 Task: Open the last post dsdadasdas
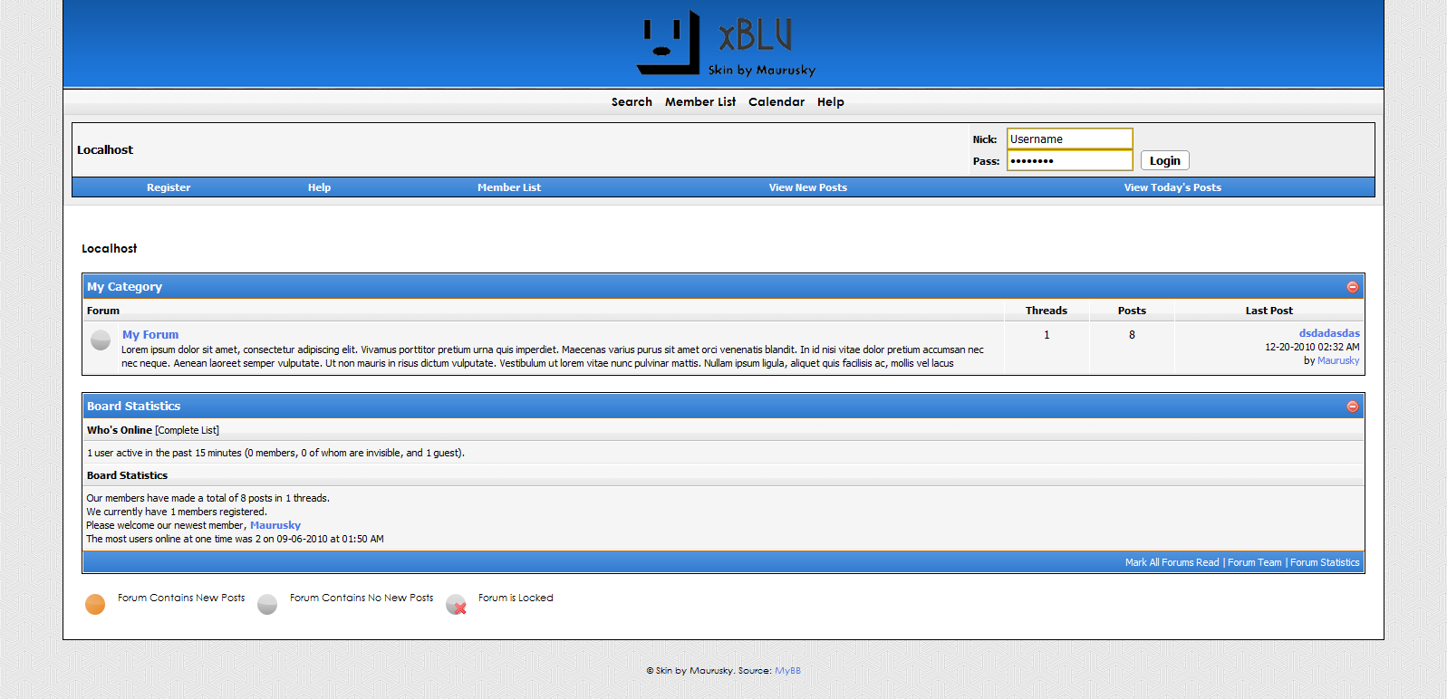pyautogui.click(x=1329, y=333)
